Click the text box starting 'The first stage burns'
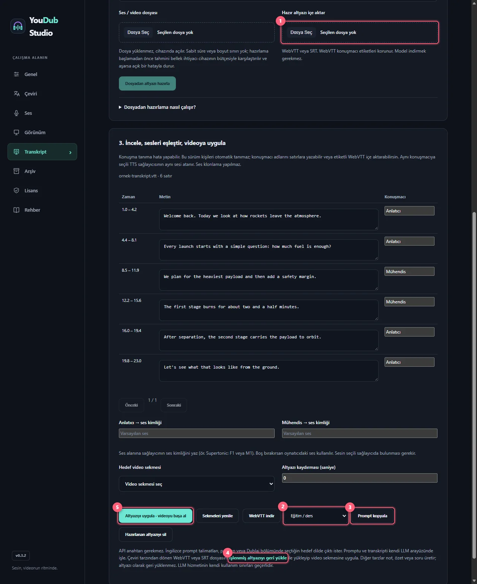The image size is (477, 584). [269, 310]
